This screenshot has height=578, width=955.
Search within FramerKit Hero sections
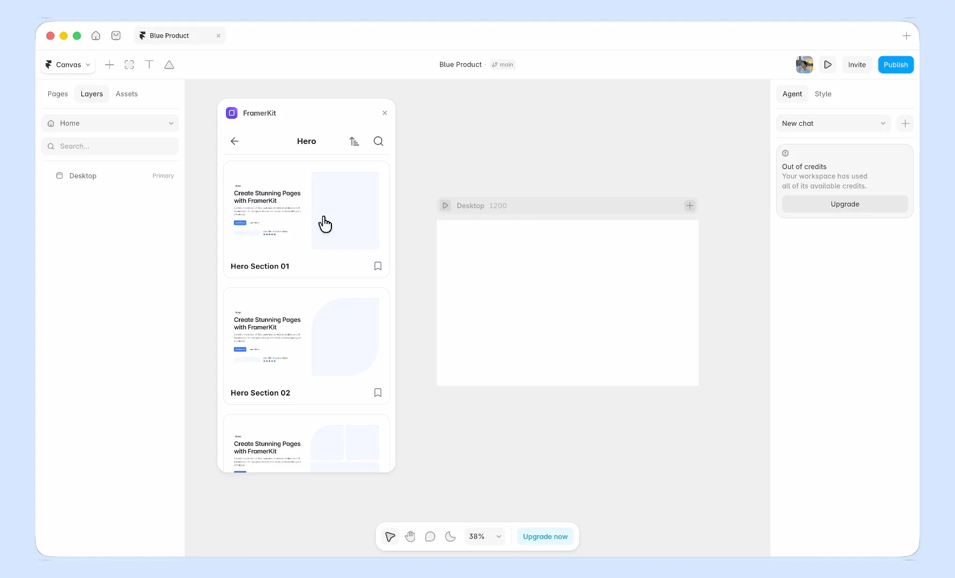[378, 141]
